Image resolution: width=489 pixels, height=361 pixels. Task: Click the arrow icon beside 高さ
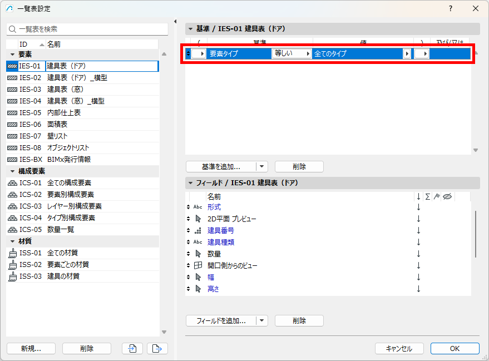tap(198, 289)
